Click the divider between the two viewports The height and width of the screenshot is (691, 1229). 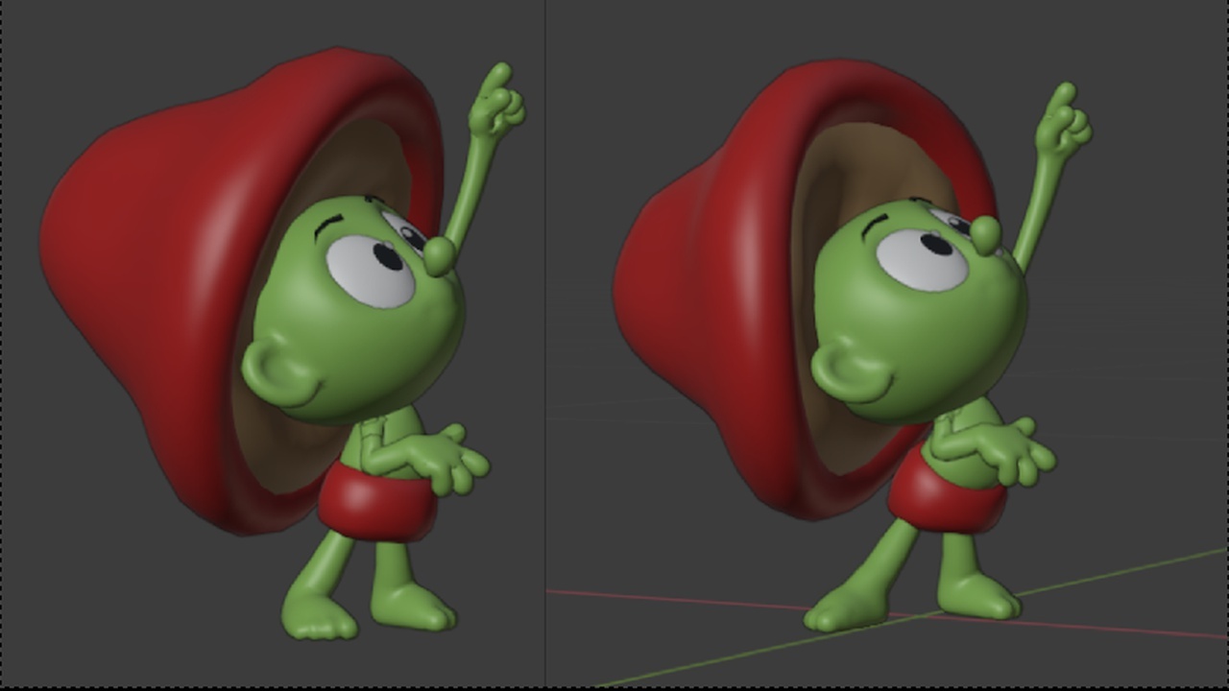[x=547, y=345]
